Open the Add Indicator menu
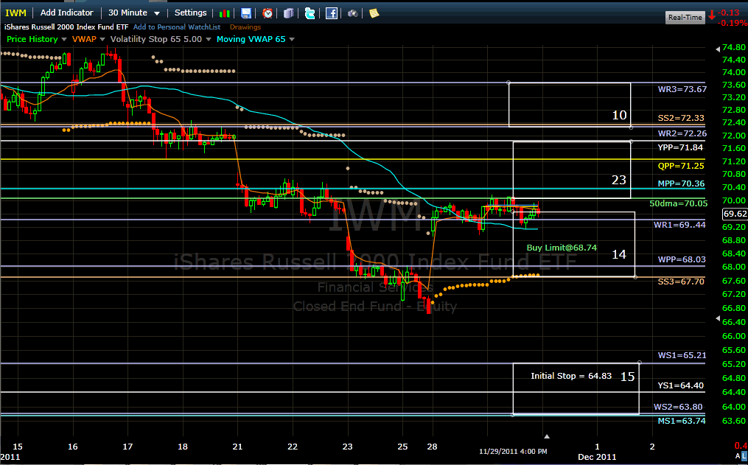 (x=67, y=13)
